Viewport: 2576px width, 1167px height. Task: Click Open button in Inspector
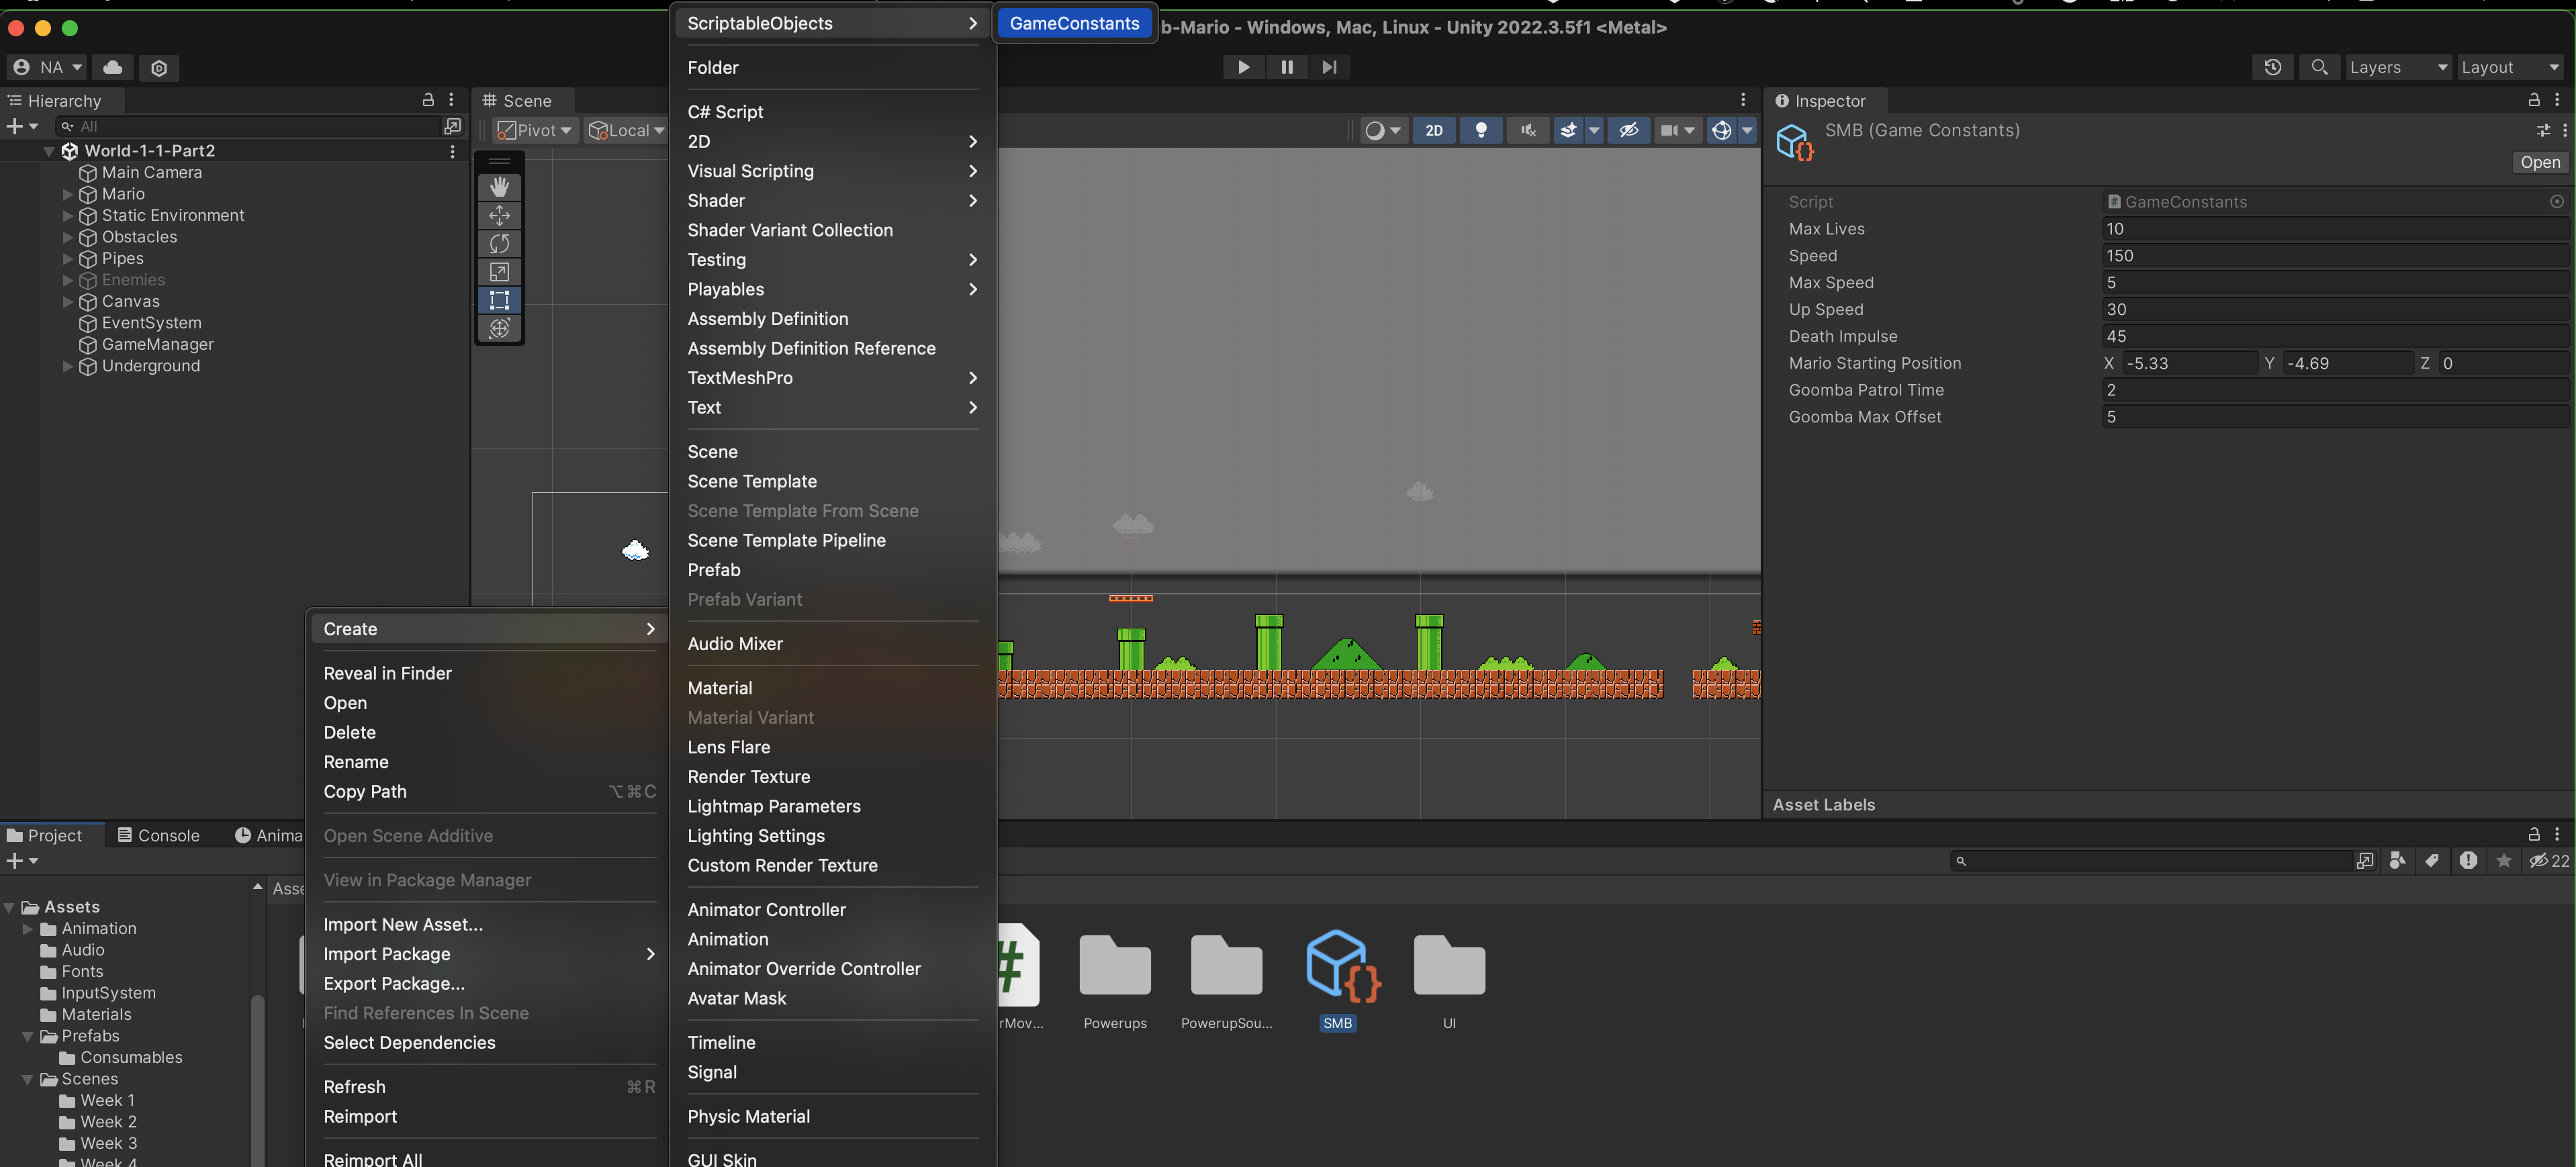(2540, 162)
